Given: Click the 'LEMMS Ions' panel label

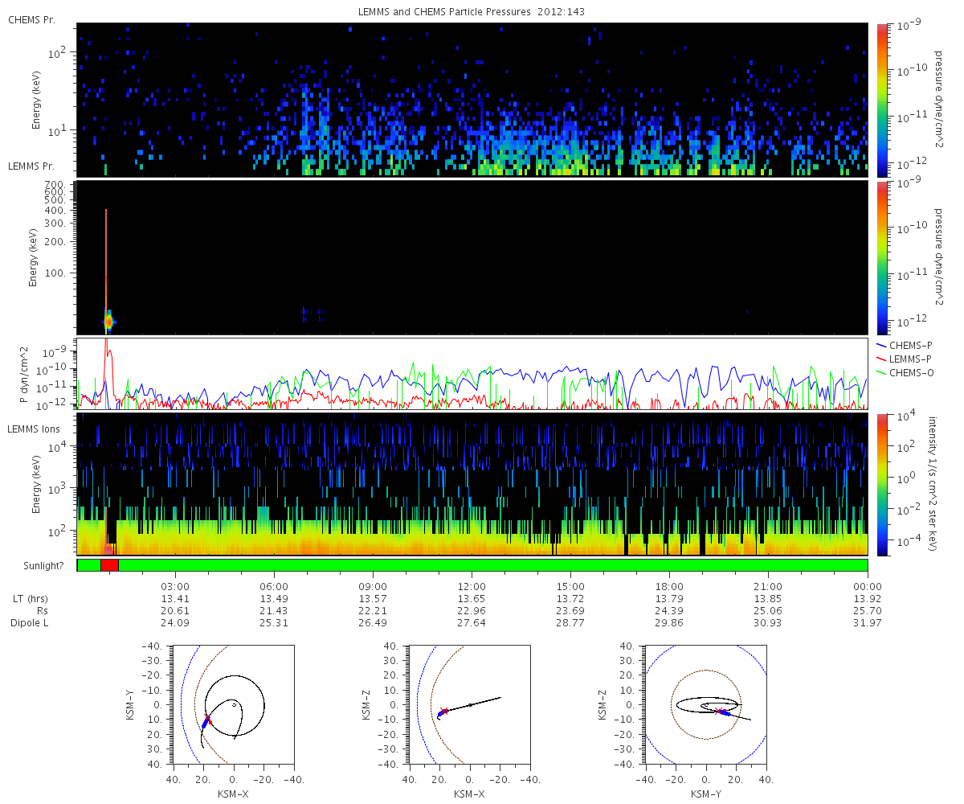Looking at the screenshot, I should click(x=35, y=431).
